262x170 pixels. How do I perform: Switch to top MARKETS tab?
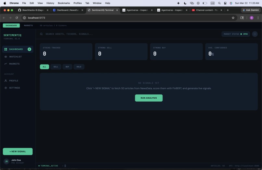(x=28, y=26)
